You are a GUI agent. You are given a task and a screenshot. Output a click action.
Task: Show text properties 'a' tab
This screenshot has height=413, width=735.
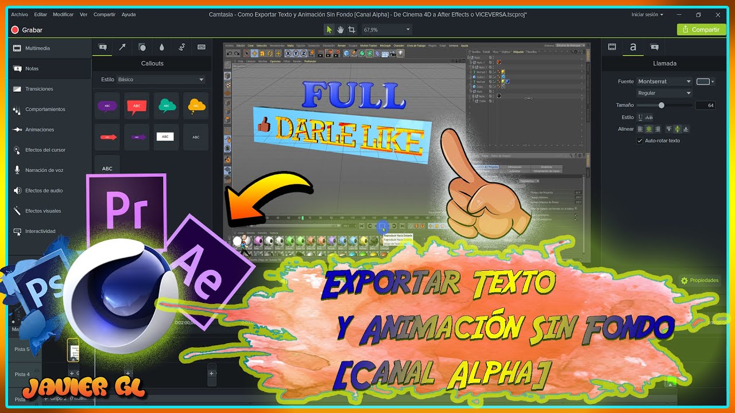coord(633,47)
